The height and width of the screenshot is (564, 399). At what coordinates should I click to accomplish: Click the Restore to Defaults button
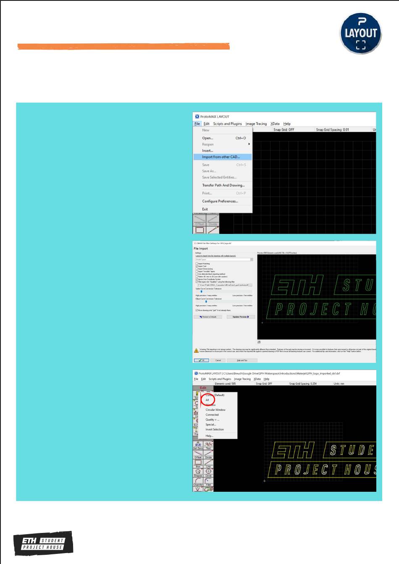[208, 317]
